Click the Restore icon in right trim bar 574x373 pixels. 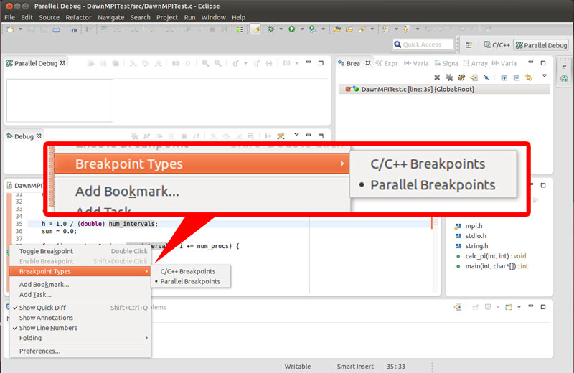[x=564, y=66]
